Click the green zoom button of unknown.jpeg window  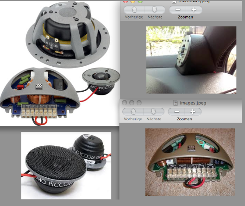(140, 1)
